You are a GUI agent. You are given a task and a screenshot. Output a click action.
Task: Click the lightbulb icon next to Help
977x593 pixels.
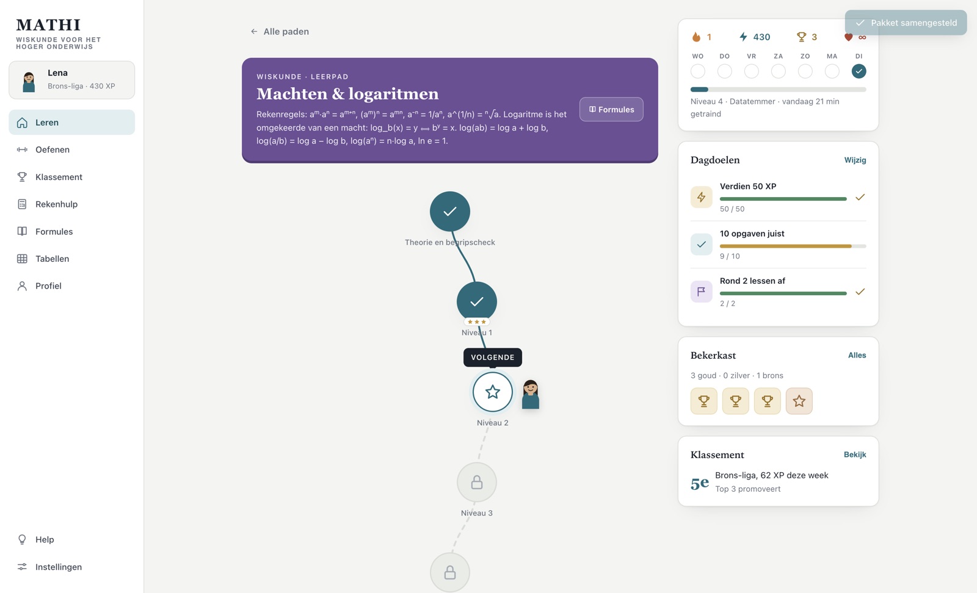point(22,539)
